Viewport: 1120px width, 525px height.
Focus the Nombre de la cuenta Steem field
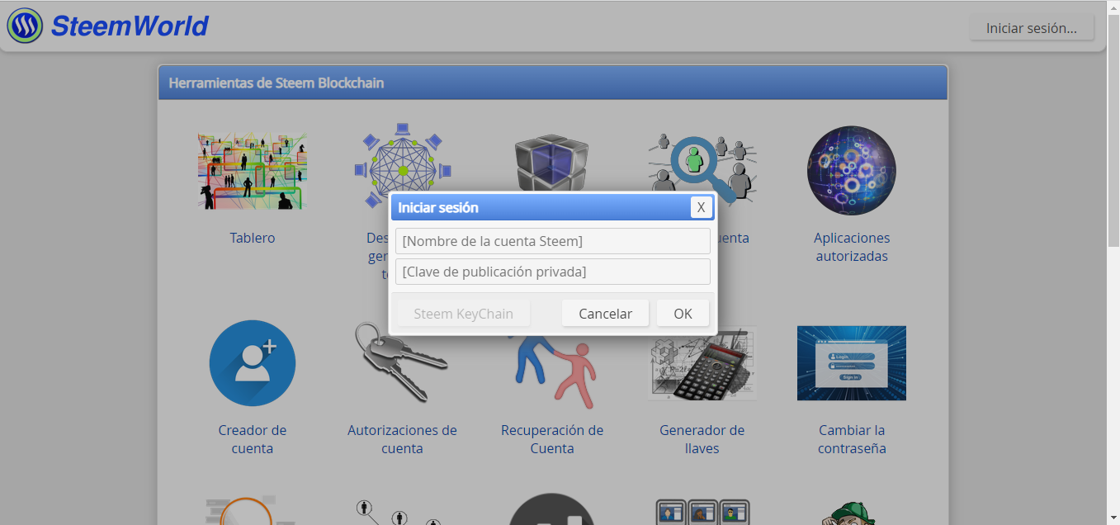tap(553, 241)
